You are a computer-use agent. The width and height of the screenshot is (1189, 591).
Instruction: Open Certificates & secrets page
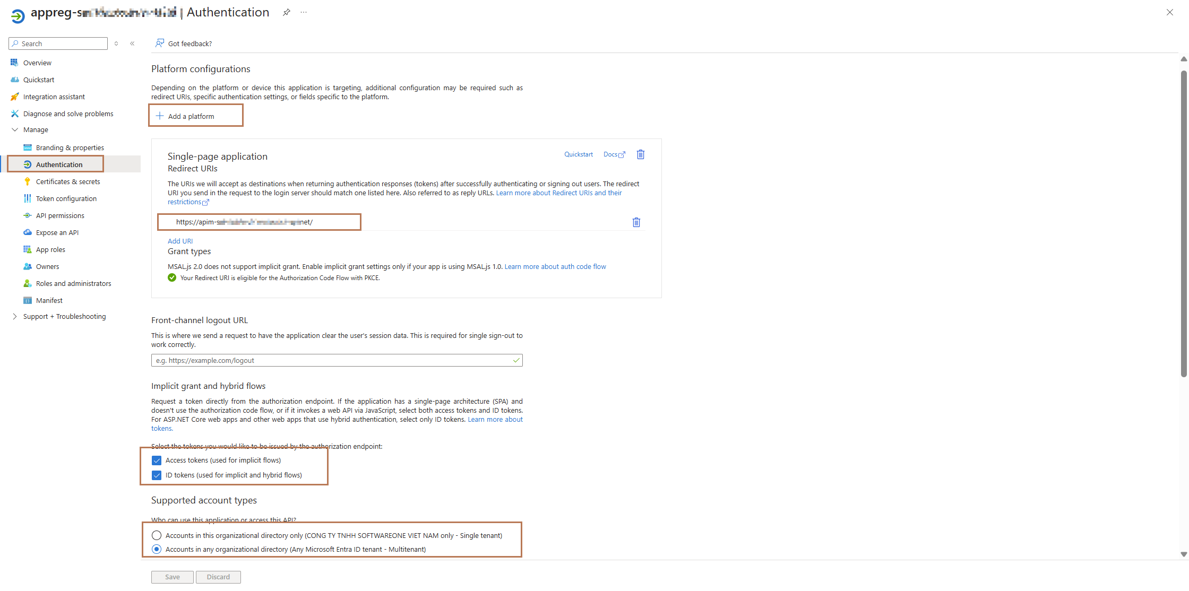[x=68, y=181]
